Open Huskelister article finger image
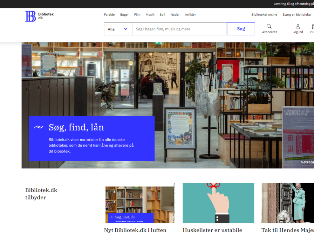 point(218,203)
